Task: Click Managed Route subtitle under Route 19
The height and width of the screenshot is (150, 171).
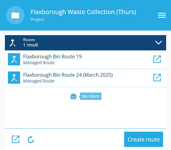Action: [x=39, y=63]
